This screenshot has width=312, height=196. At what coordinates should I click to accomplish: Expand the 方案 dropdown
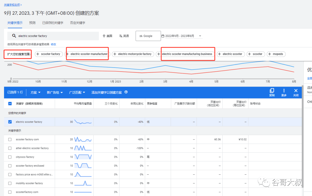(36, 92)
